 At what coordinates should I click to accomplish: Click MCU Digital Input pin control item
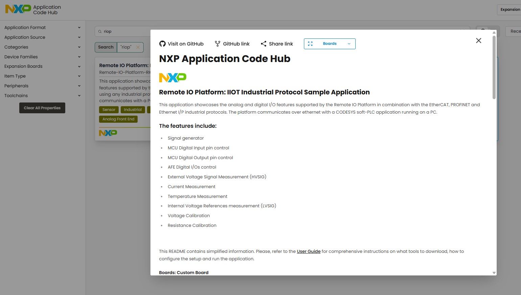pyautogui.click(x=198, y=148)
